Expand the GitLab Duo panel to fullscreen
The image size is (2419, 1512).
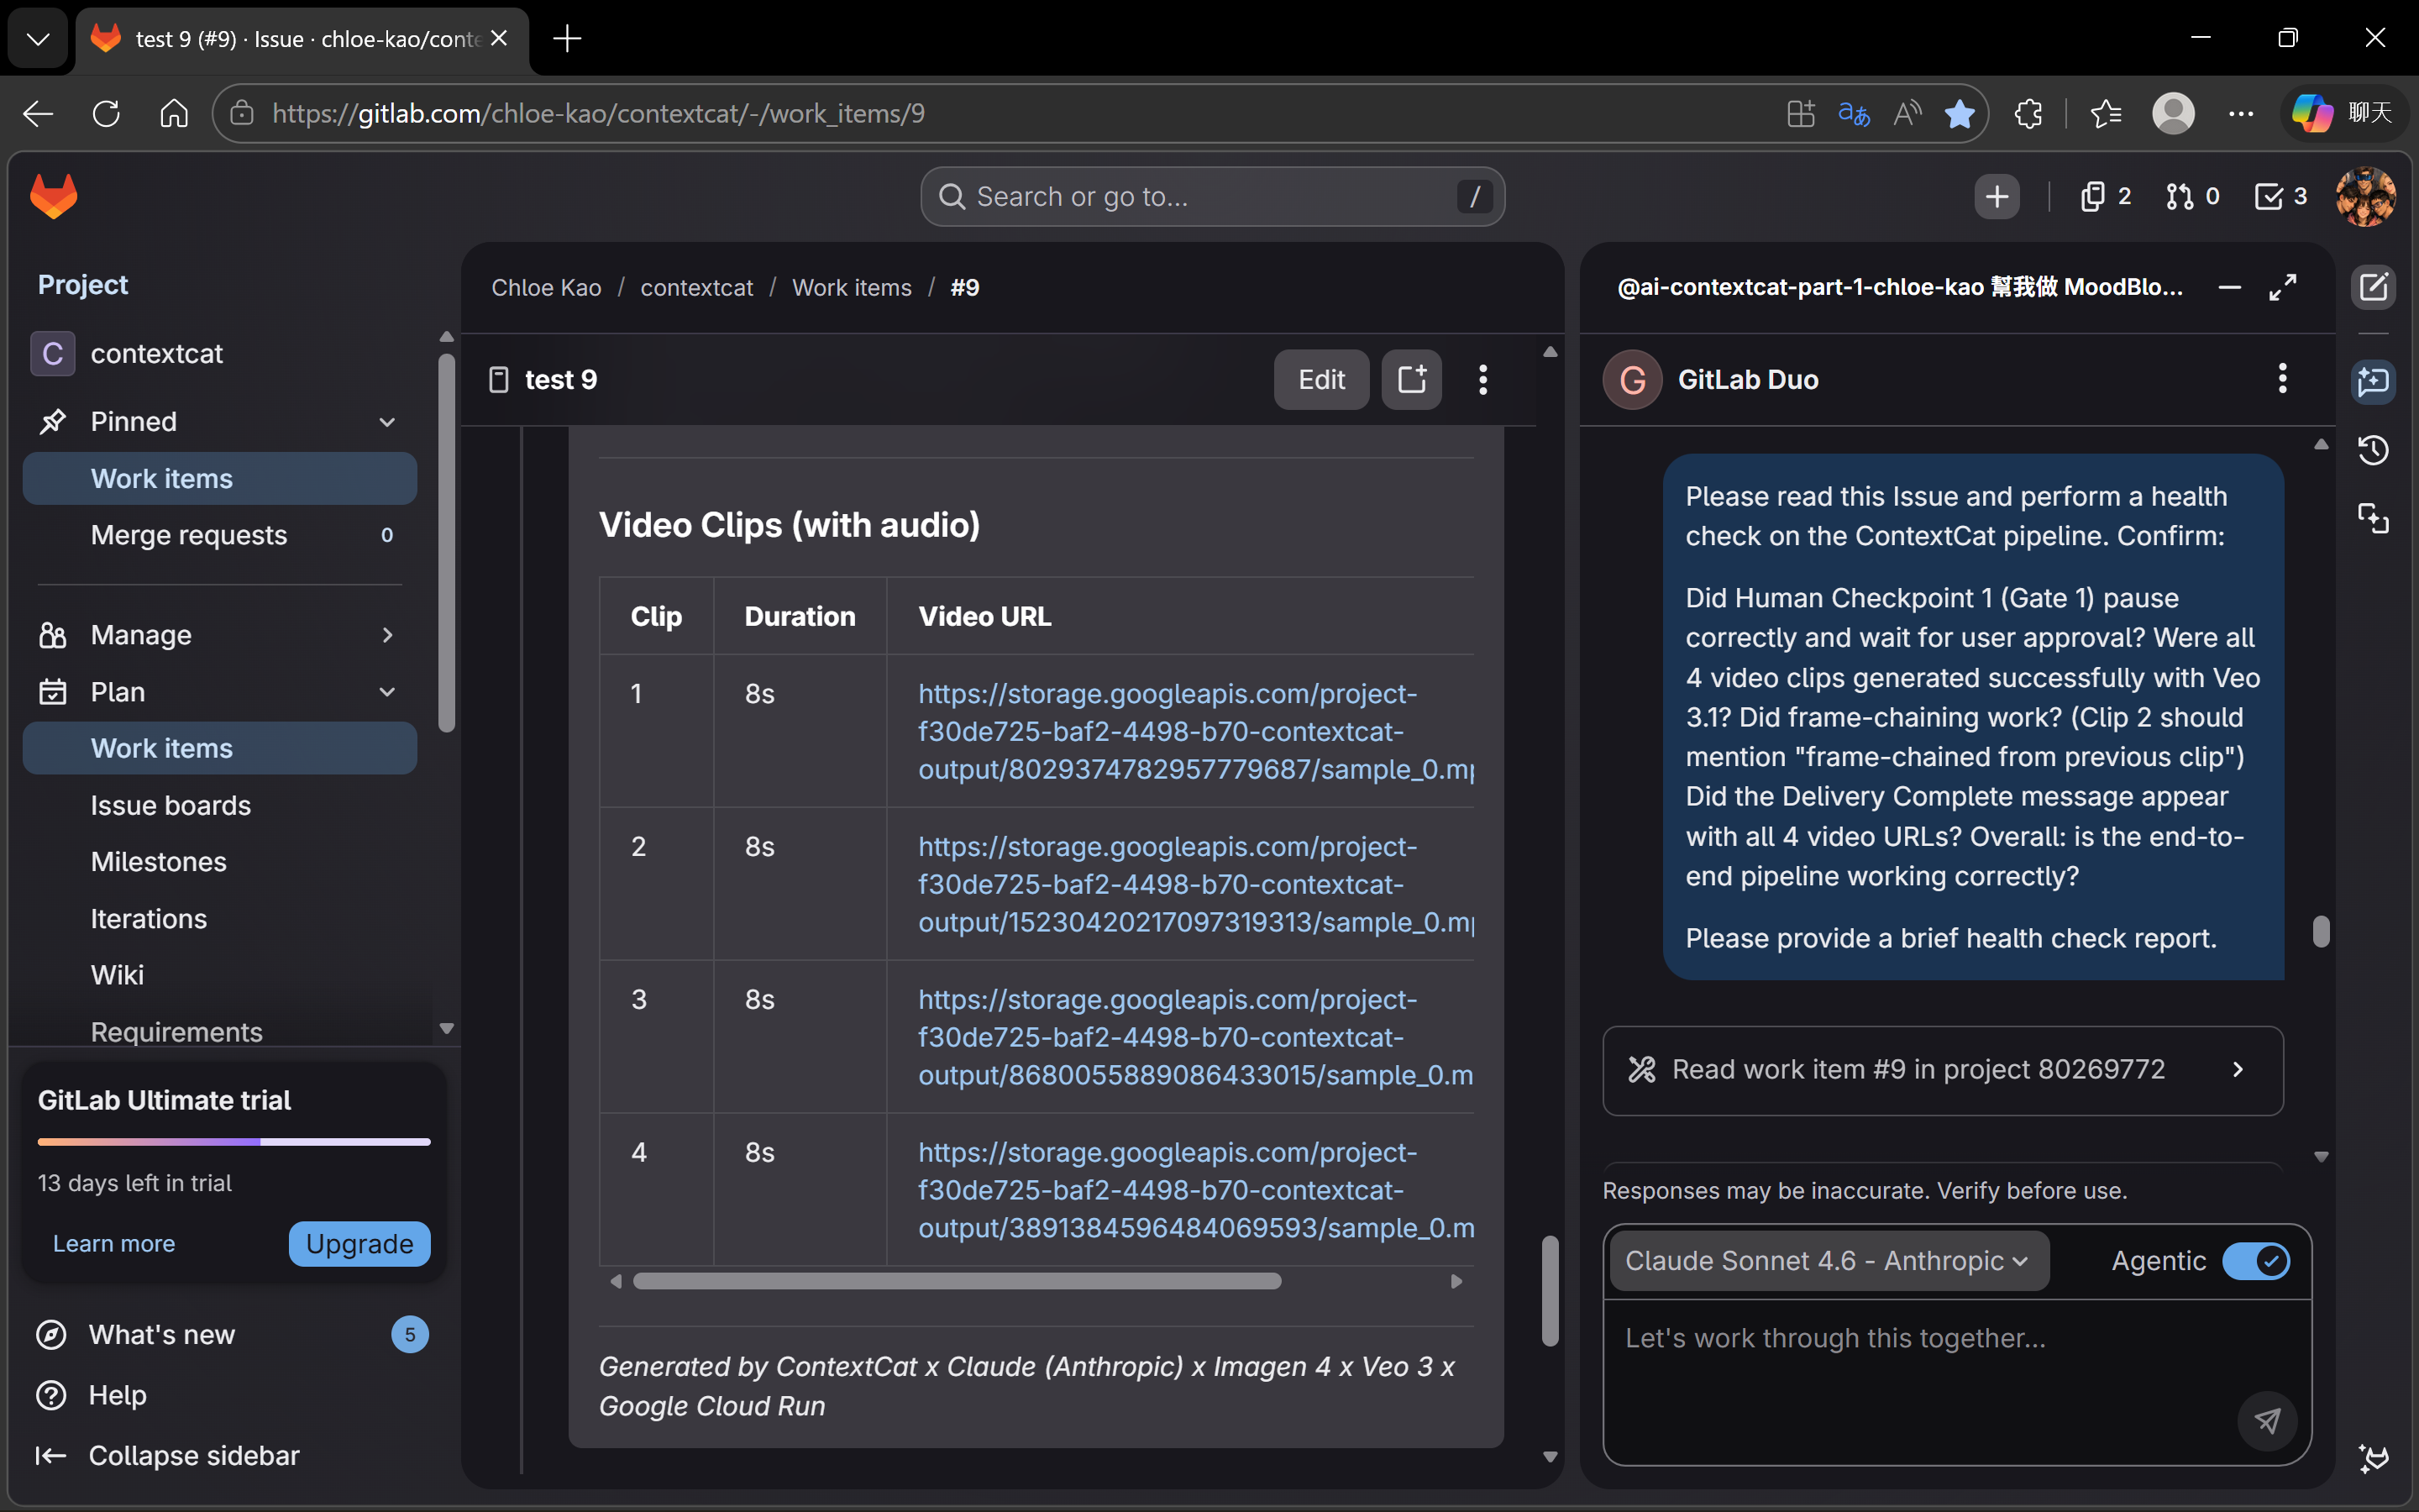[2283, 288]
